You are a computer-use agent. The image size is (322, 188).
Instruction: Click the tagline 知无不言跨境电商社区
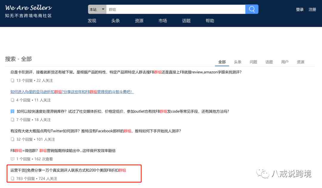coord(28,16)
